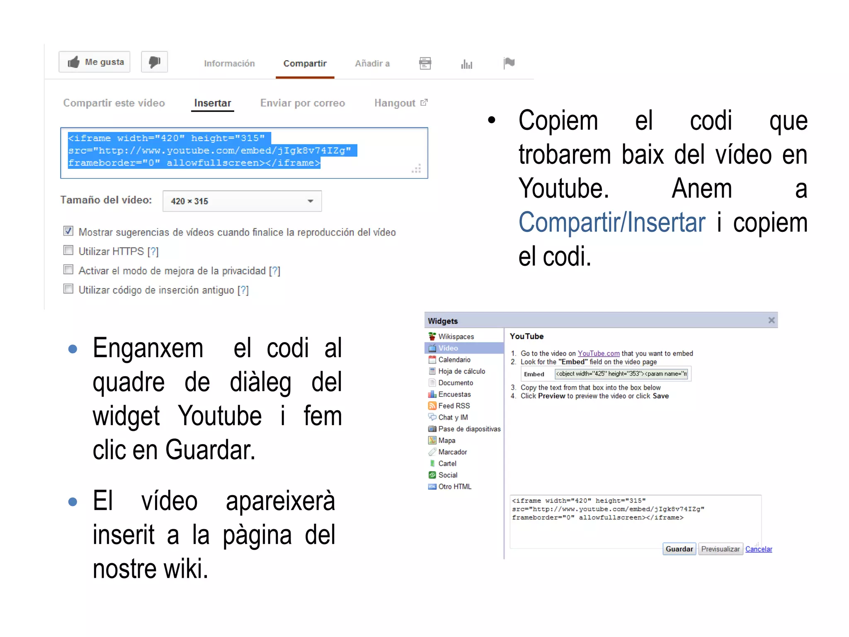Click the flag report icon
Screen dimensions: 849x637
(x=509, y=63)
